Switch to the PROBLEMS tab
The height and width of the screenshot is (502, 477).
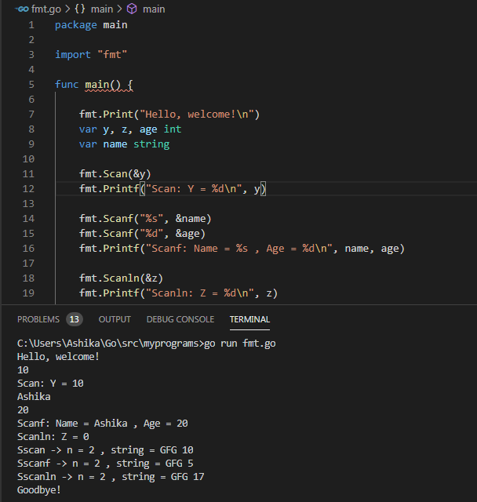pos(38,319)
